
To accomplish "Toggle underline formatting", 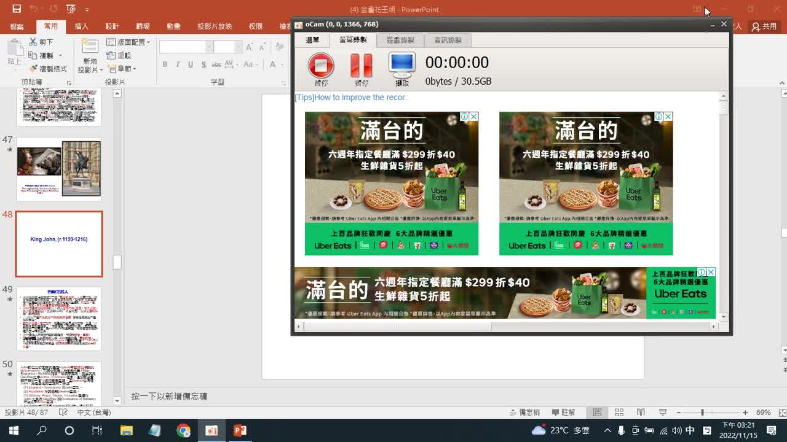I will coord(191,64).
